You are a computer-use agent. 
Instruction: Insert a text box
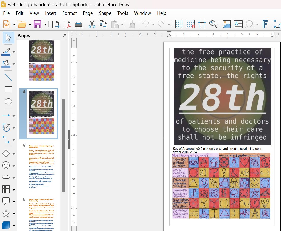coord(238,24)
